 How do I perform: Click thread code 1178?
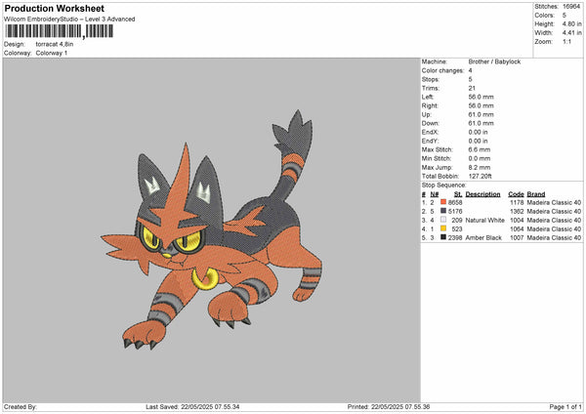pyautogui.click(x=517, y=202)
